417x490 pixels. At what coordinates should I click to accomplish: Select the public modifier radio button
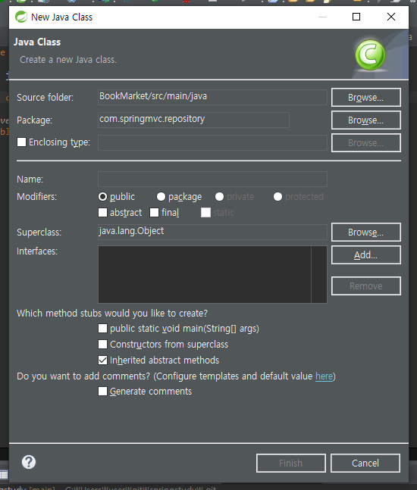pos(102,197)
